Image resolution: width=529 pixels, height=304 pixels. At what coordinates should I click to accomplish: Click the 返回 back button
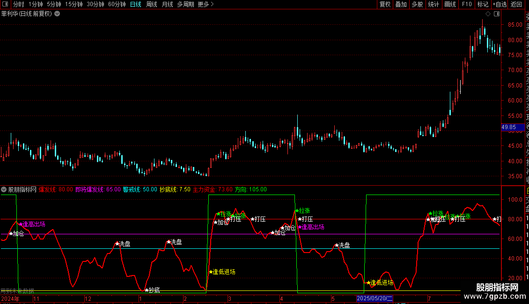tap(516, 4)
